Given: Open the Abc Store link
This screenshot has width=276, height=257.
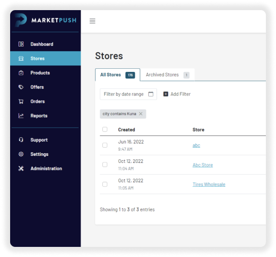Looking at the screenshot, I should pyautogui.click(x=203, y=165).
